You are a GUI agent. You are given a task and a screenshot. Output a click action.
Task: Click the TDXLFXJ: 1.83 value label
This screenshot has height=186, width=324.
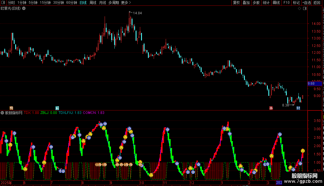pyautogui.click(x=70, y=113)
